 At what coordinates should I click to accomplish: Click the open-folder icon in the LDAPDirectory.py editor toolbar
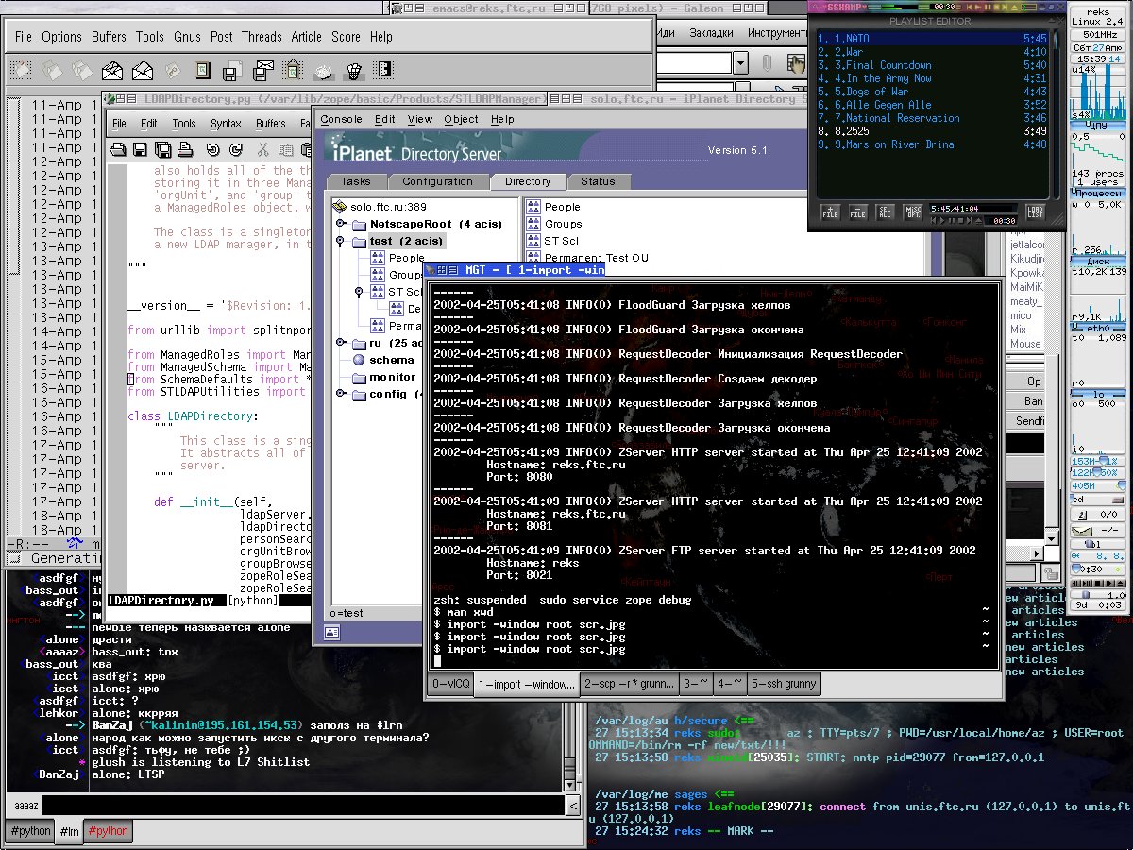119,149
